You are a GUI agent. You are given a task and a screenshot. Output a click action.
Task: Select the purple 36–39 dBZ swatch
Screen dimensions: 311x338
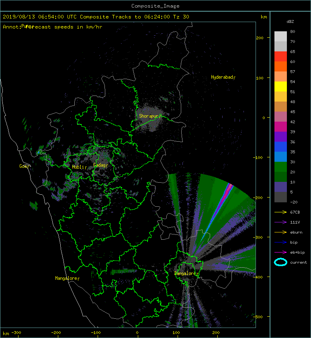(x=280, y=136)
